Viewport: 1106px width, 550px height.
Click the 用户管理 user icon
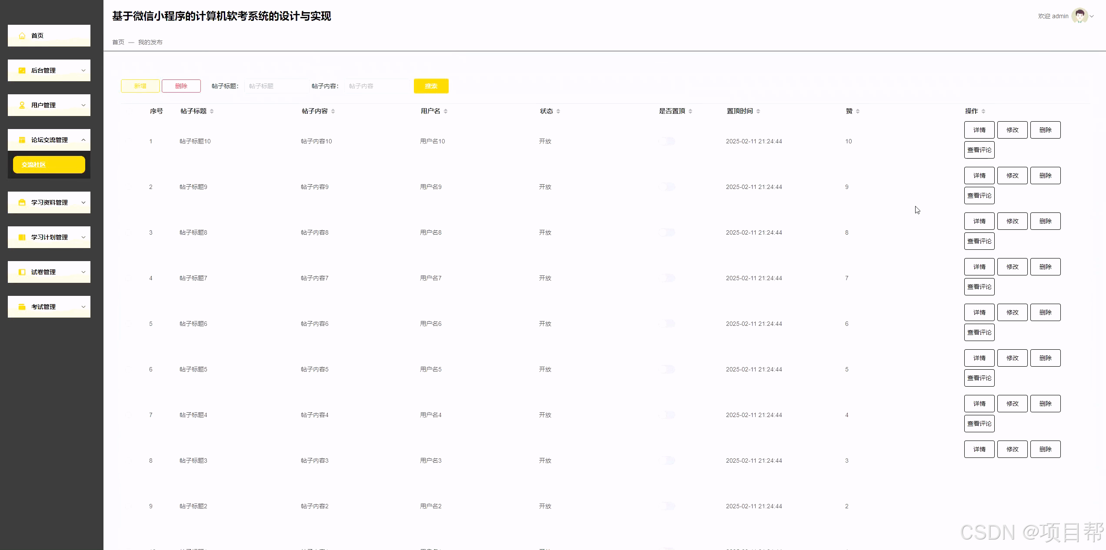tap(22, 105)
